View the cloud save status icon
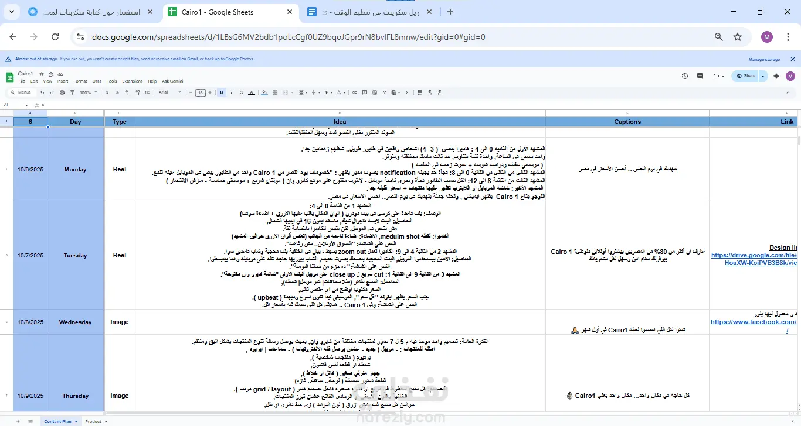 60,74
